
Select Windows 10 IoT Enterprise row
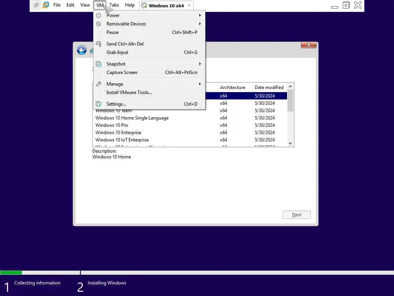[190, 140]
